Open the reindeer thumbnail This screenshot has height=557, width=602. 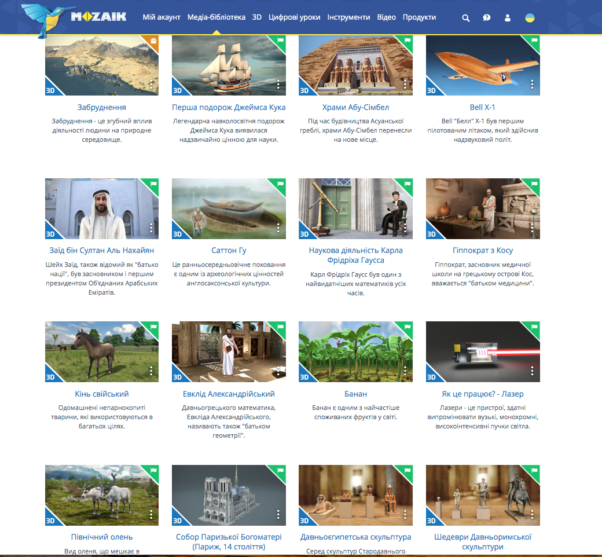(102, 495)
